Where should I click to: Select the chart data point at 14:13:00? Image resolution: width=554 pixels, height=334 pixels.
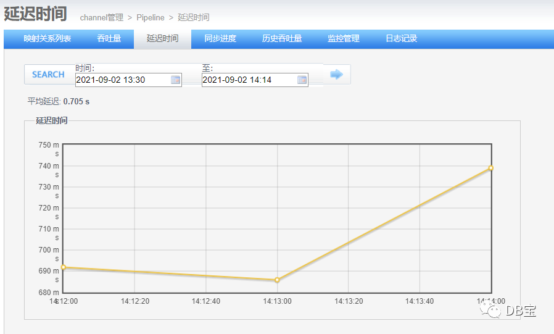pos(278,280)
